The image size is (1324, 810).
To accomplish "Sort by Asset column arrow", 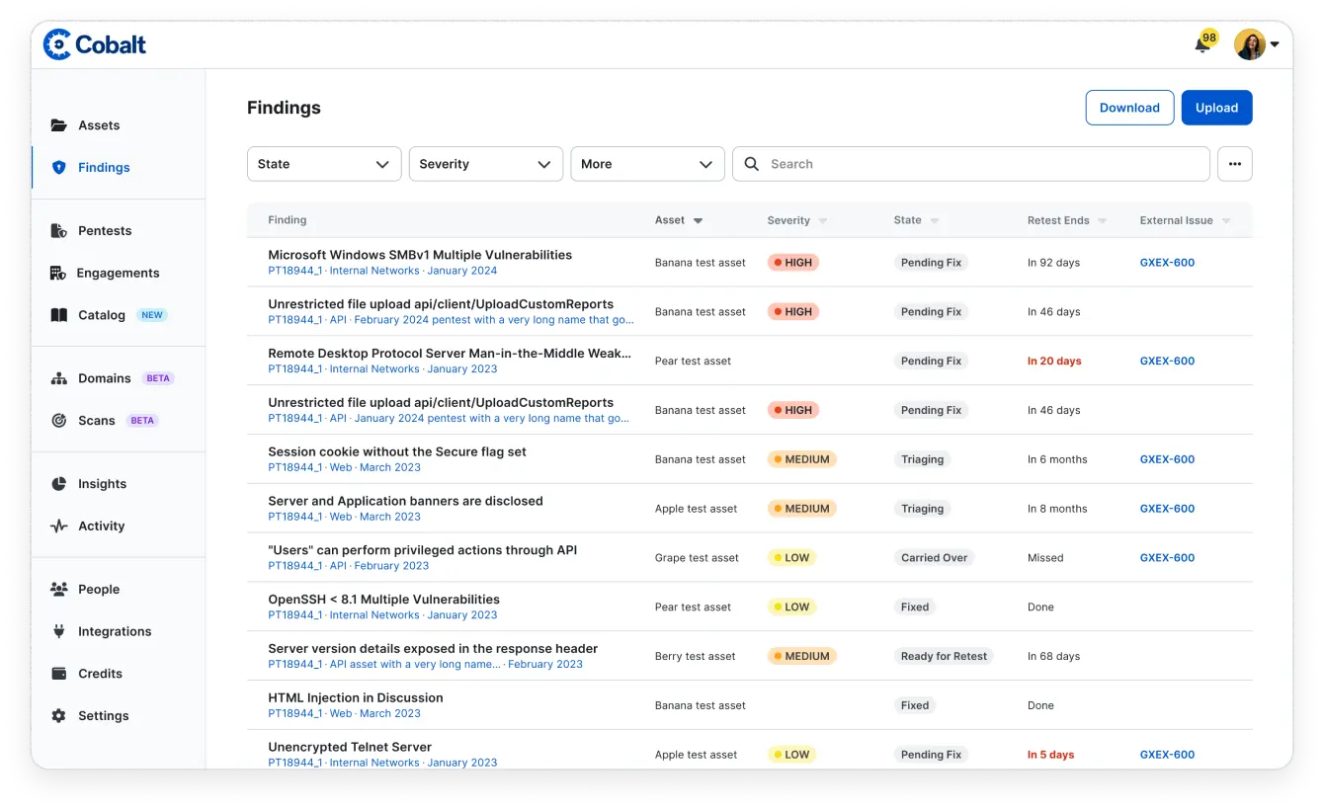I will tap(699, 221).
